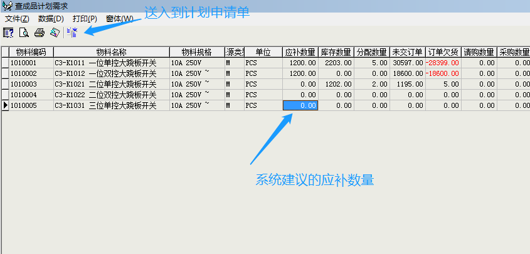Click the red -28399.00 order shortage cell
The height and width of the screenshot is (254, 530).
443,63
